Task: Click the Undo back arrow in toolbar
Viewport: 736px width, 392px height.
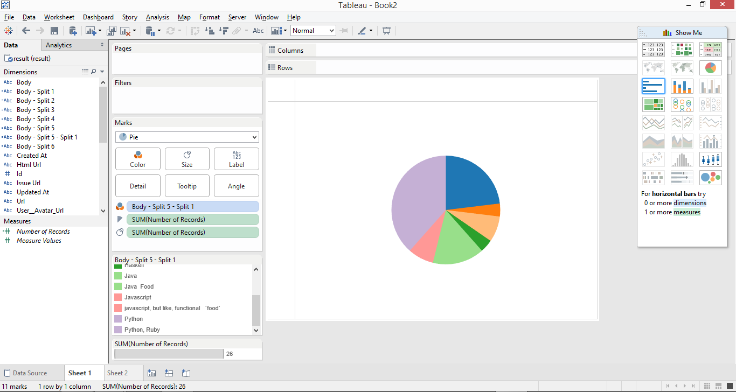Action: (26, 31)
